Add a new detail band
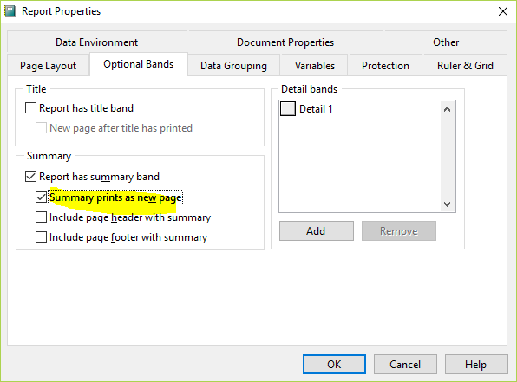 (317, 231)
